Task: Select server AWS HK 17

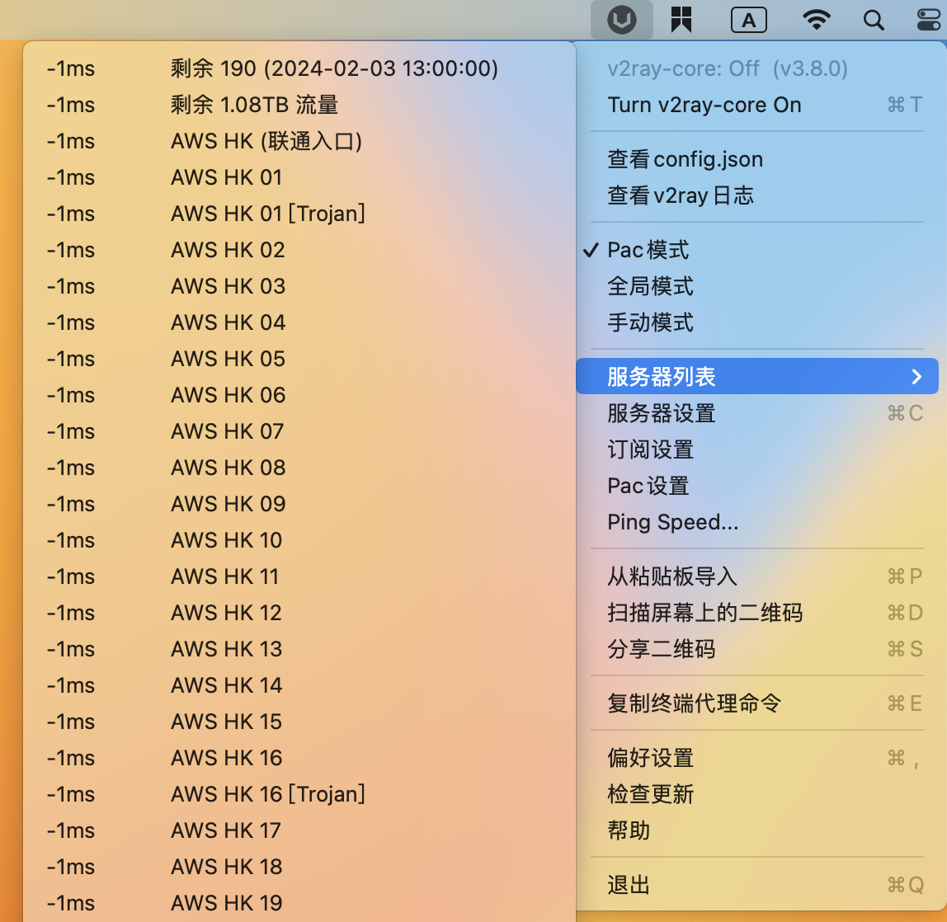Action: click(299, 830)
